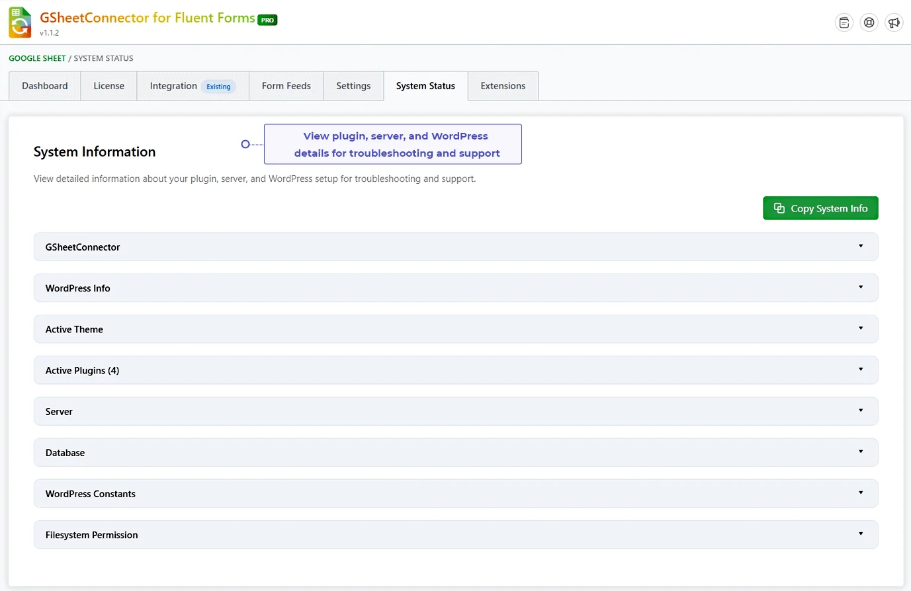Go to the Integration tab
The image size is (911, 591).
pos(193,86)
